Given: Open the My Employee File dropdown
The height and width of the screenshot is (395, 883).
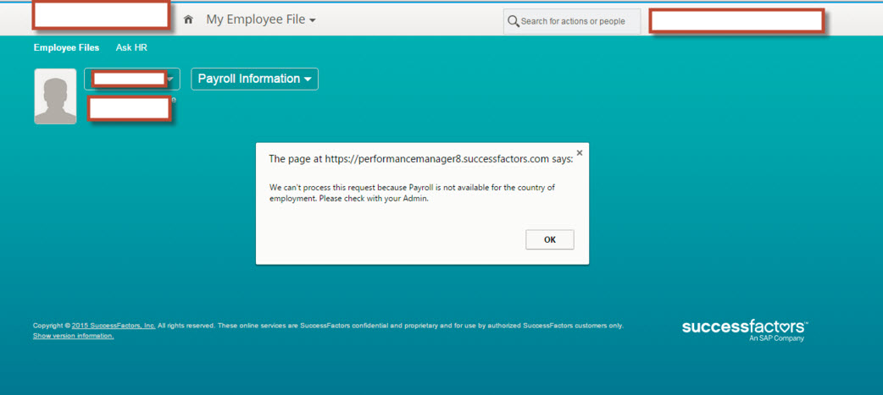Looking at the screenshot, I should pyautogui.click(x=261, y=19).
